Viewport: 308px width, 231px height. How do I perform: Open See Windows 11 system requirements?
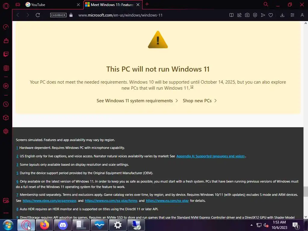tap(137, 101)
